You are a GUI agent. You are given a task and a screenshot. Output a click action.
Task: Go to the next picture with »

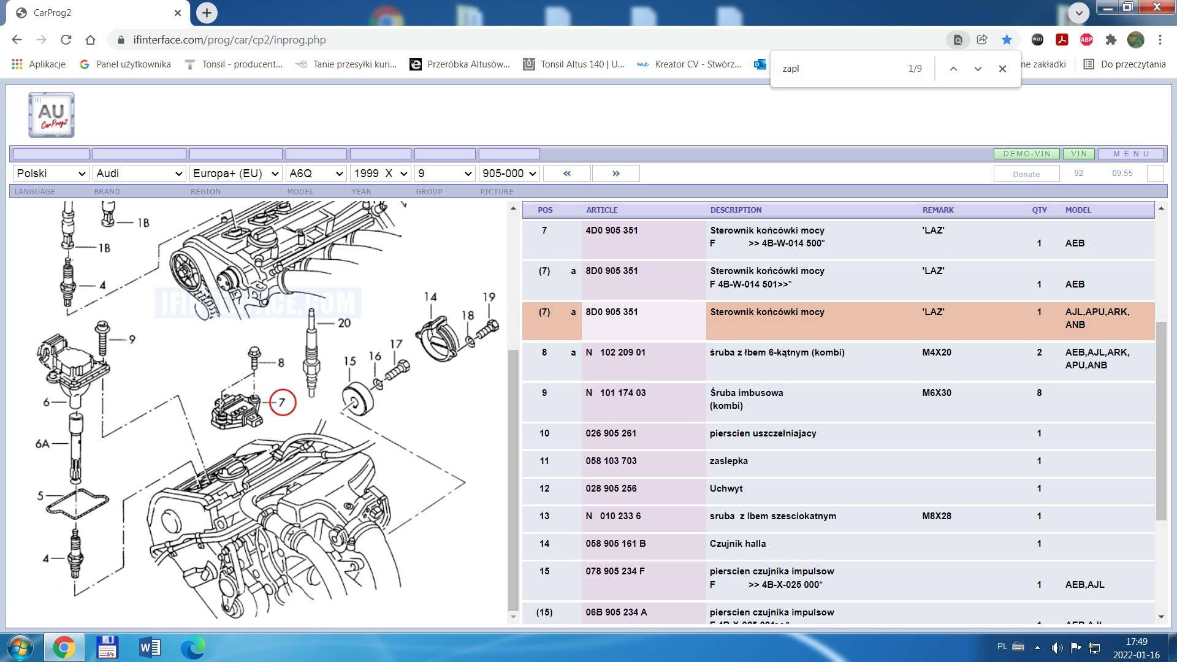(616, 173)
